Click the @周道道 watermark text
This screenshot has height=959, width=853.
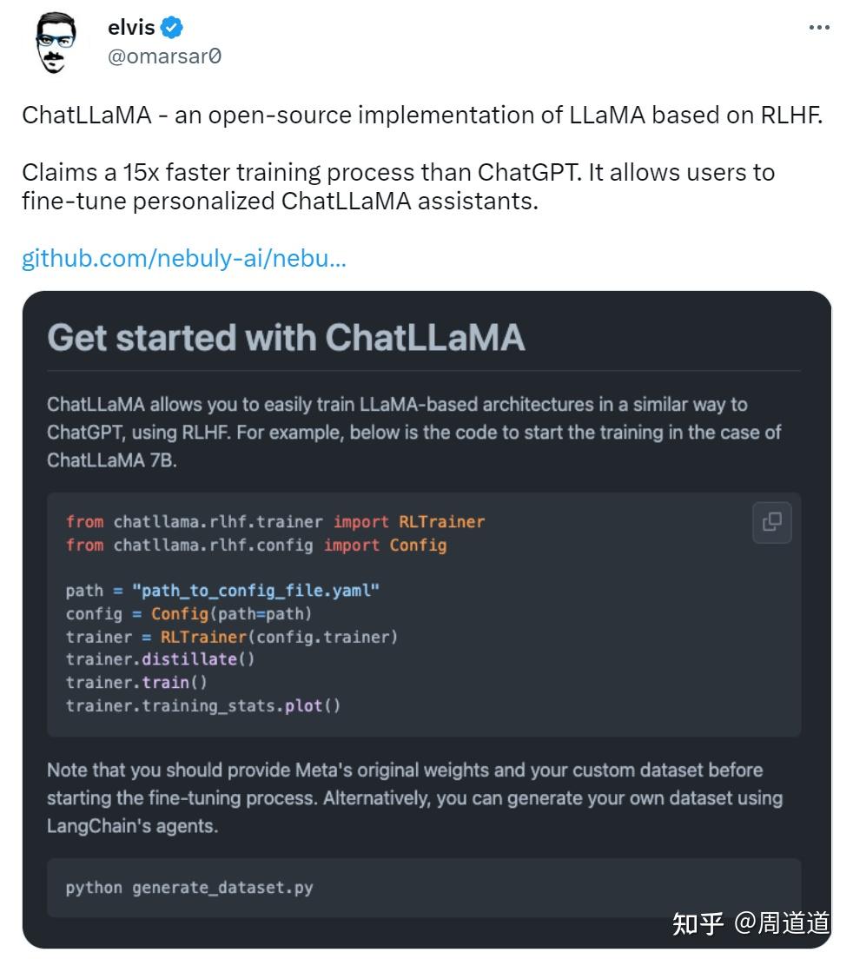(x=782, y=923)
